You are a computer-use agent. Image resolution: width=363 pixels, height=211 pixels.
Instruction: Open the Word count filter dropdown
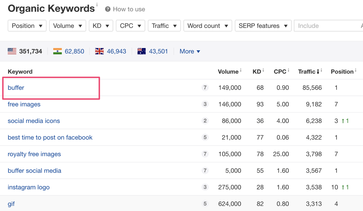tap(208, 26)
